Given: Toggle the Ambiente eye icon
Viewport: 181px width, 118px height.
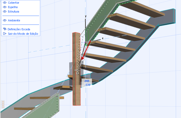Looking at the screenshot, I should pyautogui.click(x=5, y=20).
